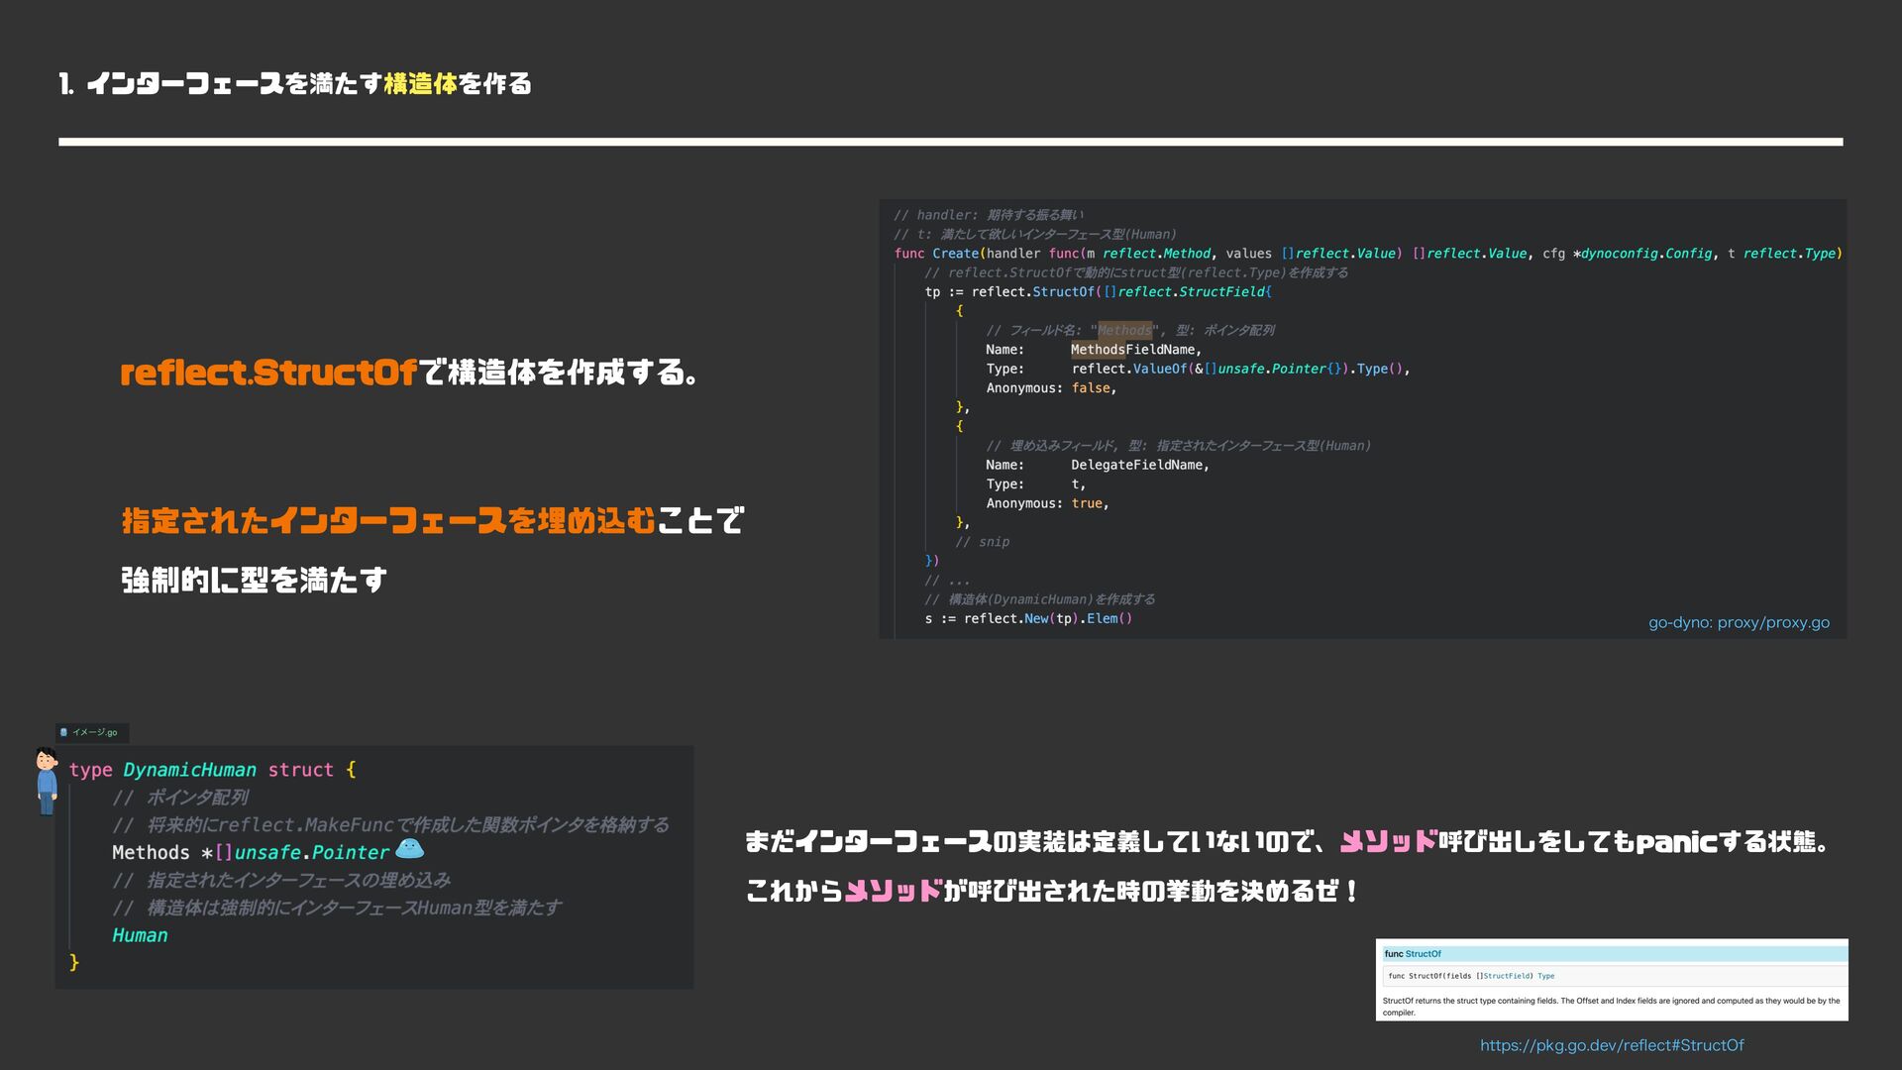Viewport: 1902px width, 1070px height.
Task: Click the MethodsFieldName value in proxy.go code
Action: 1135,350
